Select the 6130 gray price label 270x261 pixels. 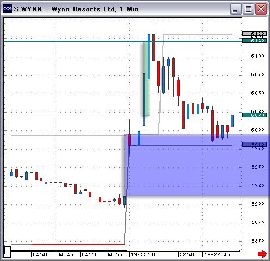[x=254, y=33]
